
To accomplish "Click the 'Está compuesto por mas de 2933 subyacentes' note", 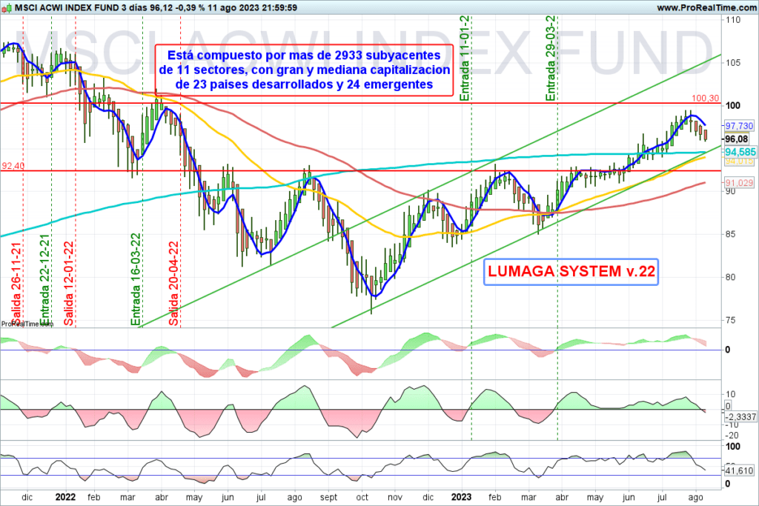I will [304, 70].
